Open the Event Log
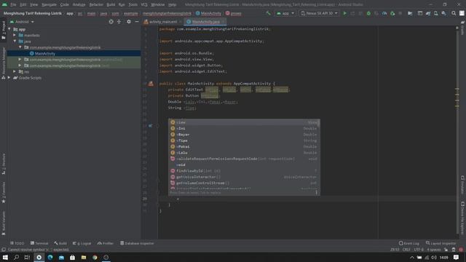Viewport: 466px width, 262px height. click(x=409, y=243)
